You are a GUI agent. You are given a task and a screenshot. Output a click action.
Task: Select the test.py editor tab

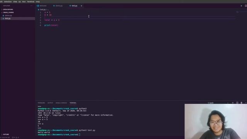(x=74, y=6)
